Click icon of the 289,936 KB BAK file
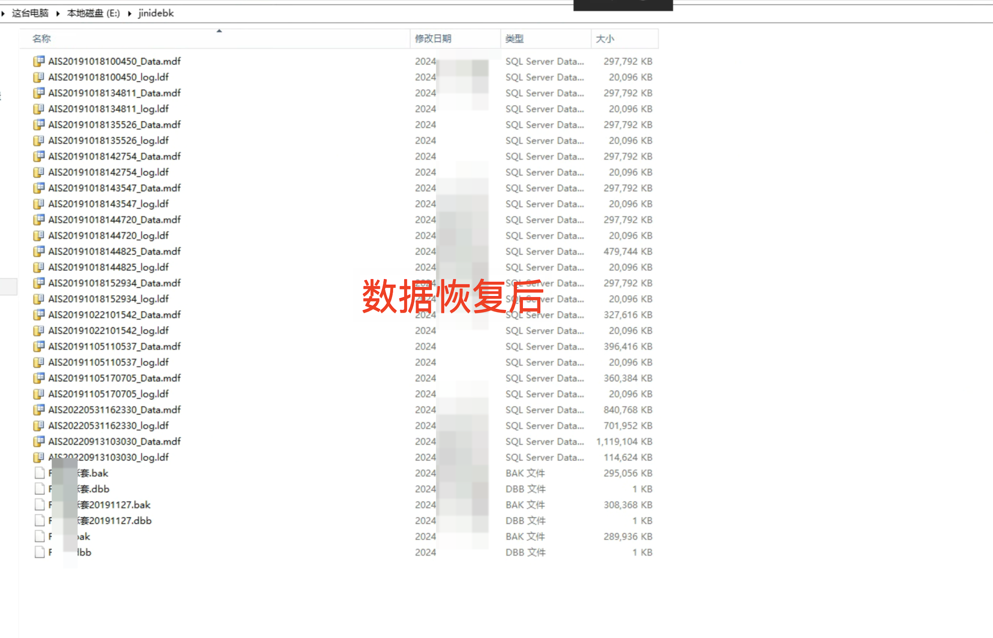This screenshot has height=638, width=993. [40, 536]
